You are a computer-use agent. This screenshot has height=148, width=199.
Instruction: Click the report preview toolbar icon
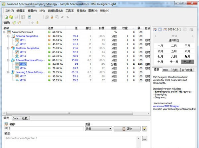(23, 17)
